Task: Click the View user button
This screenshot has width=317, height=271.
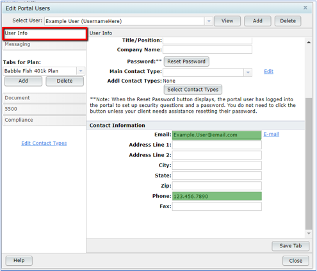Action: pyautogui.click(x=227, y=21)
